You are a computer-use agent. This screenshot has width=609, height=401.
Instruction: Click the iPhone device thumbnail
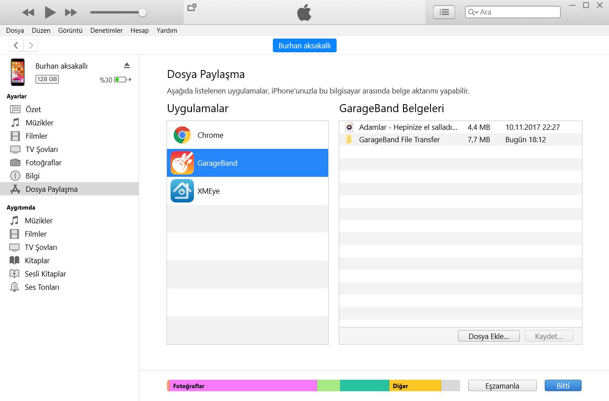(18, 72)
